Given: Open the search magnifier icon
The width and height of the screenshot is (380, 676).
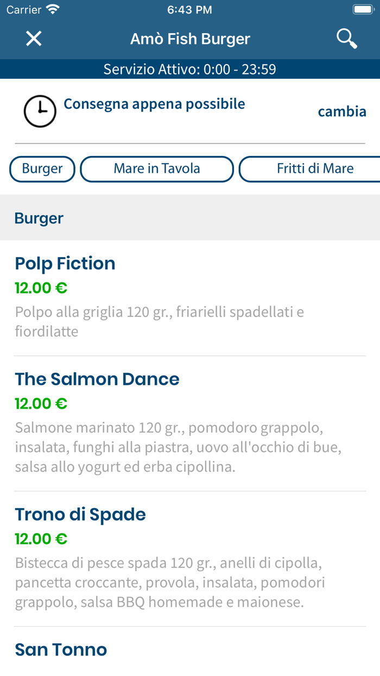Looking at the screenshot, I should click(346, 39).
